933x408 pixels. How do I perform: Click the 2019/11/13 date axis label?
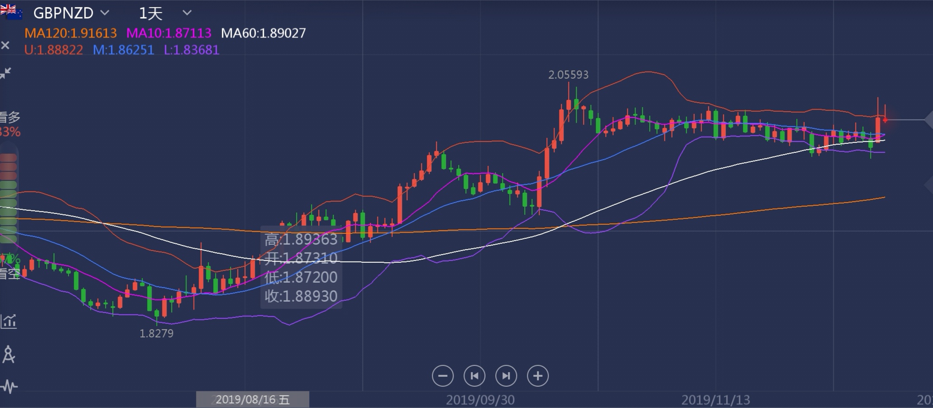click(716, 400)
